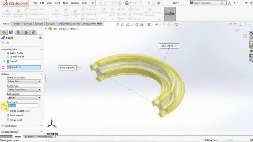Open the Search Commands dropdown arrow
The width and height of the screenshot is (253, 142).
225,3
